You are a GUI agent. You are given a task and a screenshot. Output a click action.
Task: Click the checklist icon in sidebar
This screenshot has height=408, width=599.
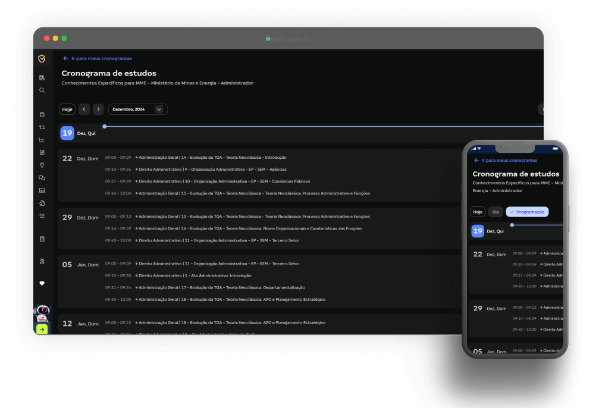pyautogui.click(x=42, y=215)
